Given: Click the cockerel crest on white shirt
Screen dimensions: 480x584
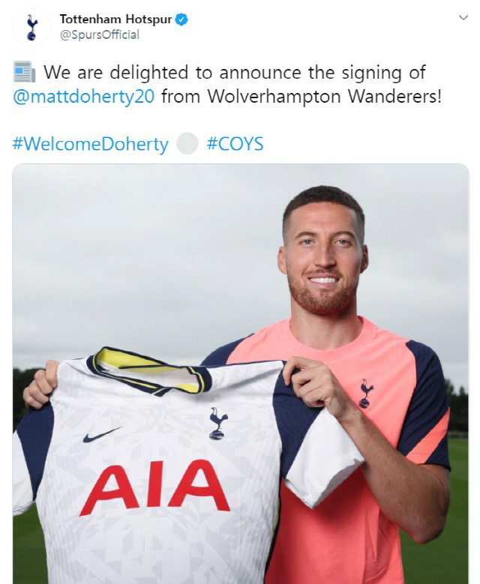Looking at the screenshot, I should pyautogui.click(x=217, y=424).
